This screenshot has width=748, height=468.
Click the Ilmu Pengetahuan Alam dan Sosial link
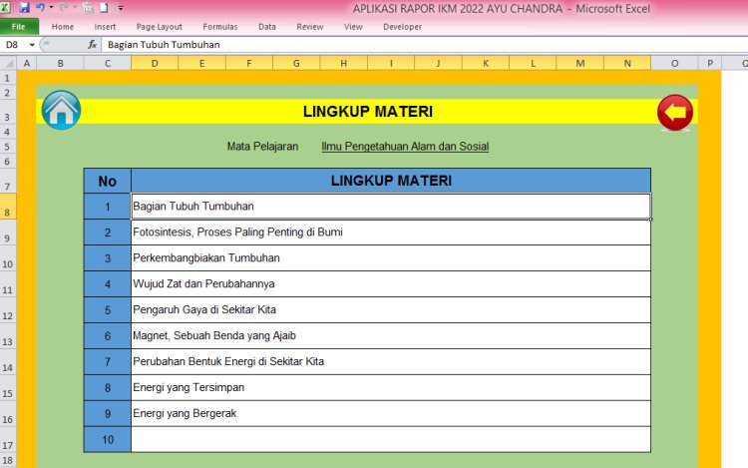(405, 147)
